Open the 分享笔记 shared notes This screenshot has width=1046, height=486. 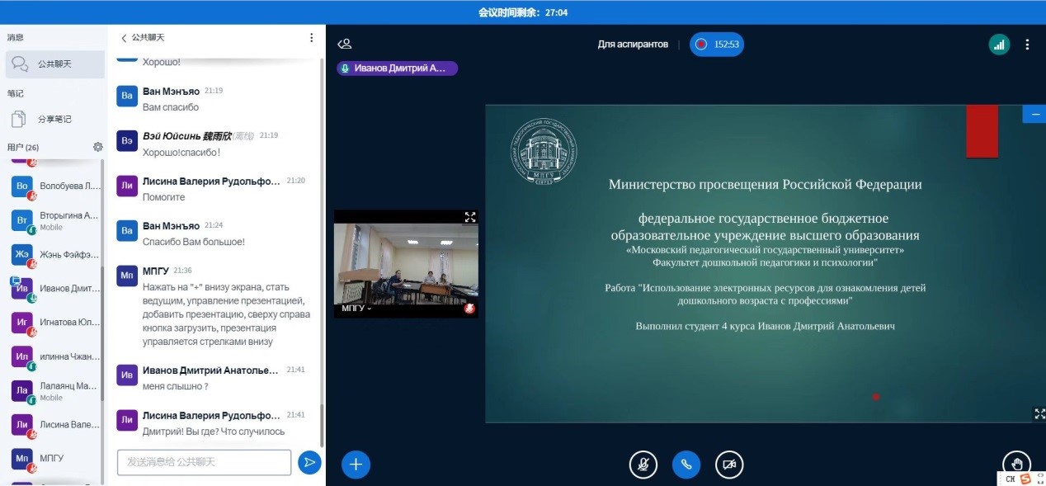pos(54,119)
